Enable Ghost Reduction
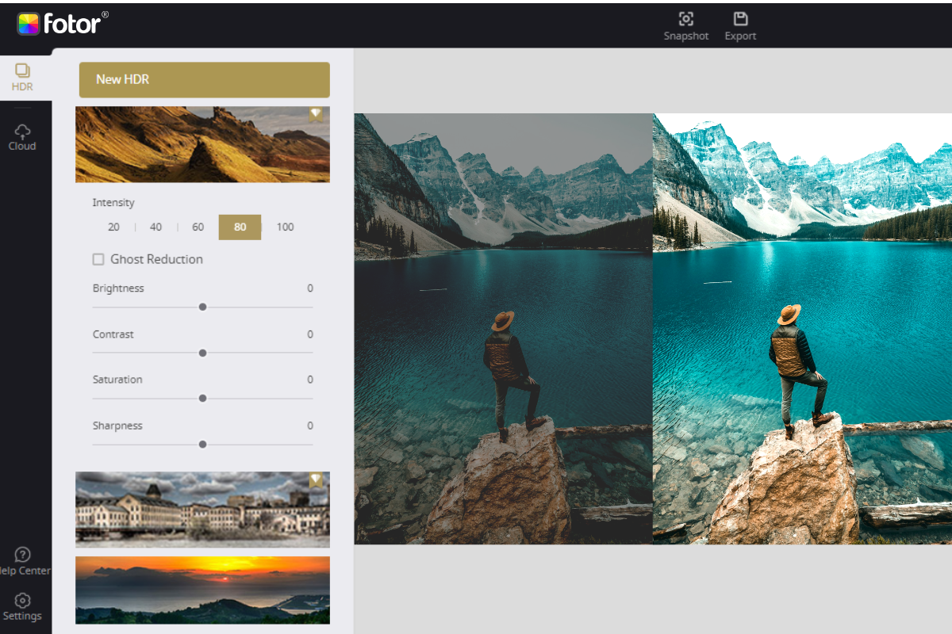 click(x=98, y=259)
